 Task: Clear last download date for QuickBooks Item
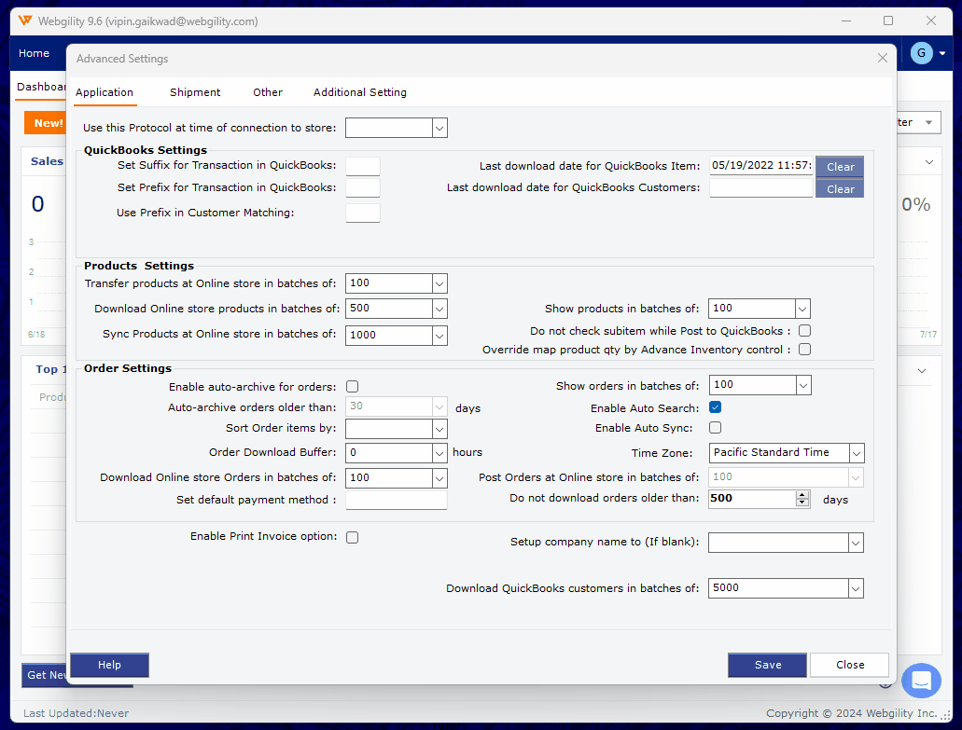click(840, 167)
